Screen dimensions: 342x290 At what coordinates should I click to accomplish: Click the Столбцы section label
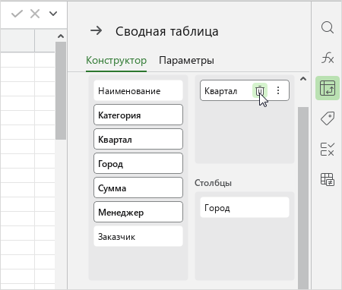click(213, 183)
